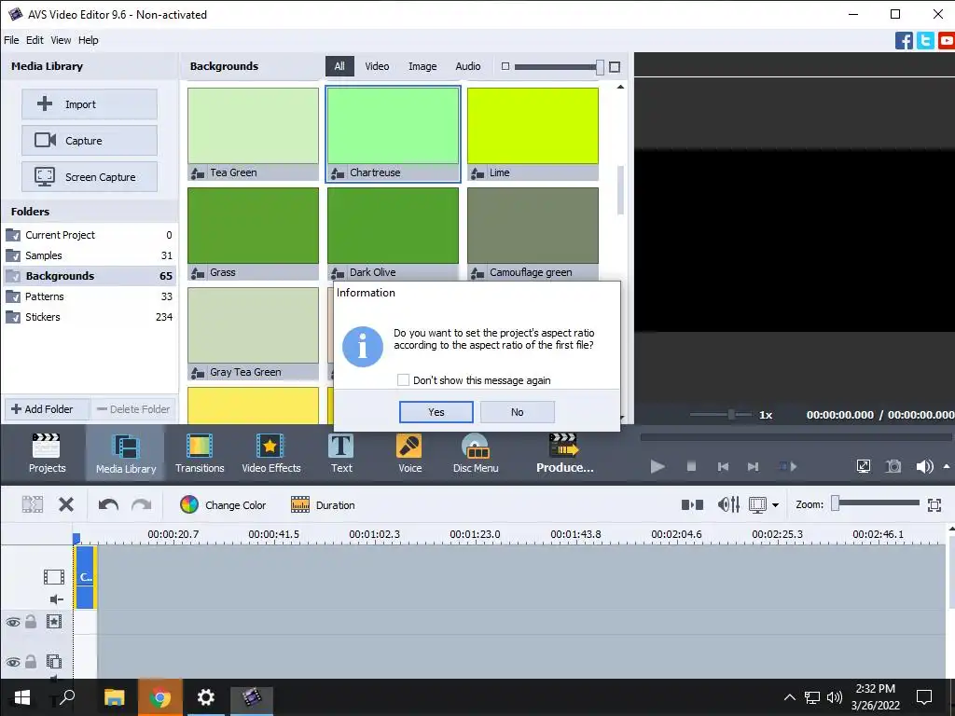Click Yes in the Information dialog

pos(436,412)
